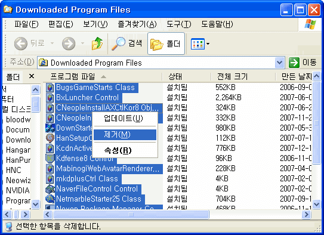
Task: Open the HanPur folder in tree
Action: pyautogui.click(x=18, y=160)
